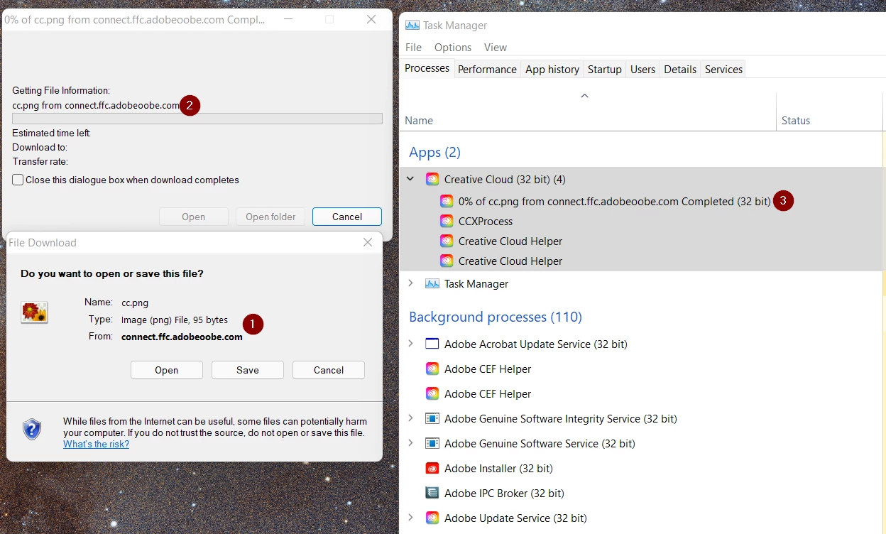886x534 pixels.
Task: Open the File menu in Task Manager
Action: tap(413, 47)
